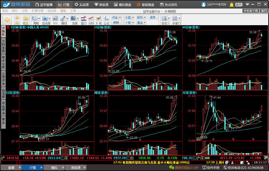Image resolution: width=269 pixels, height=171 pixels.
Task: Open the 盘口 order book view
Action: tap(83, 18)
